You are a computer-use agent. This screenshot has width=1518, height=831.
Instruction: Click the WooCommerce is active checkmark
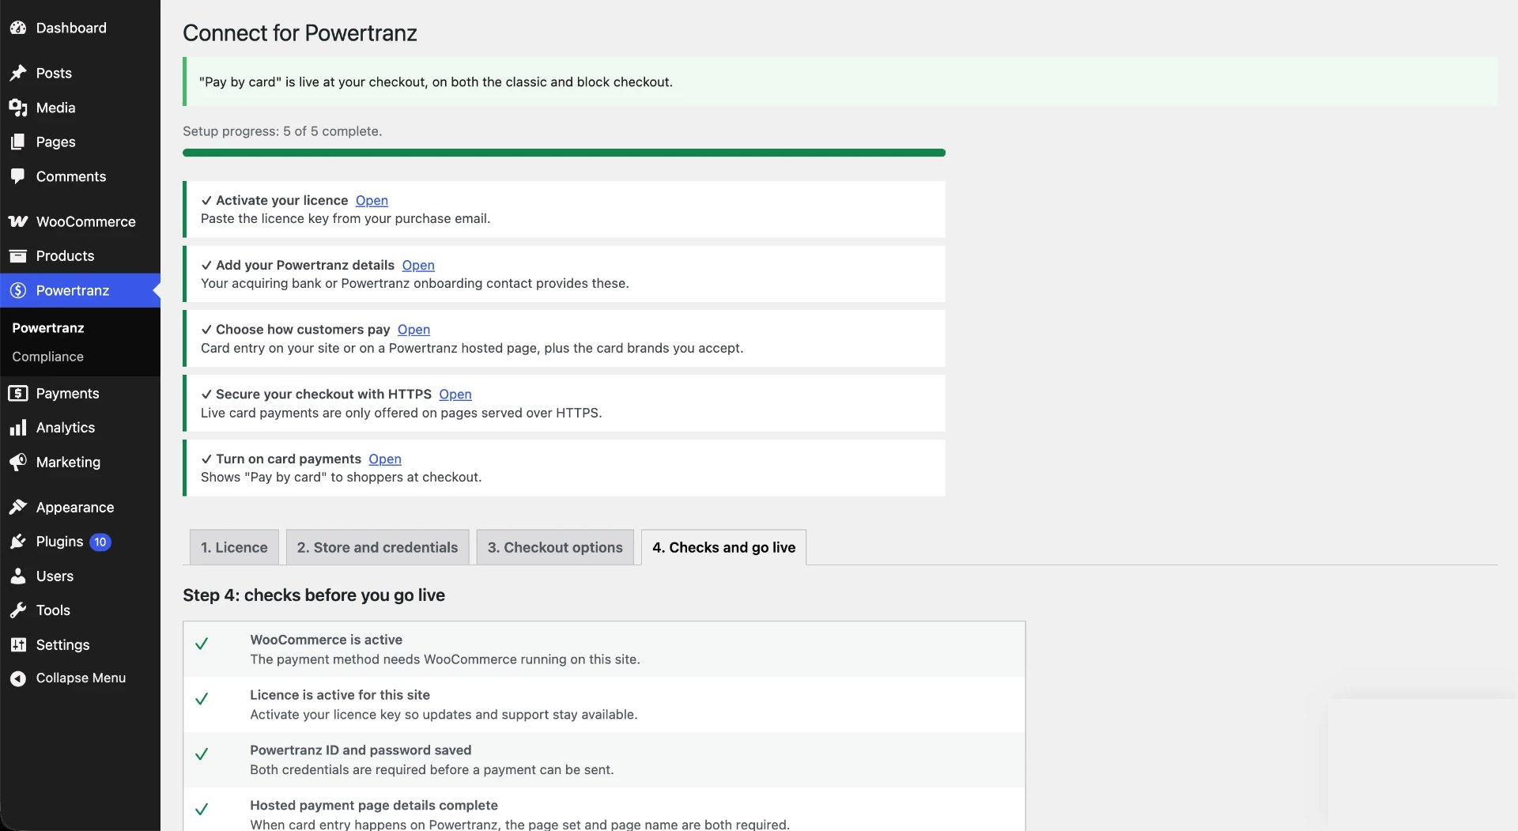click(x=202, y=644)
